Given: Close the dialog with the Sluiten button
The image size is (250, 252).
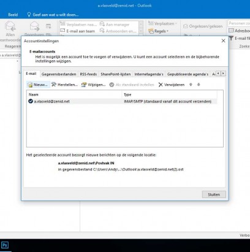Looking at the screenshot, I should (214, 194).
